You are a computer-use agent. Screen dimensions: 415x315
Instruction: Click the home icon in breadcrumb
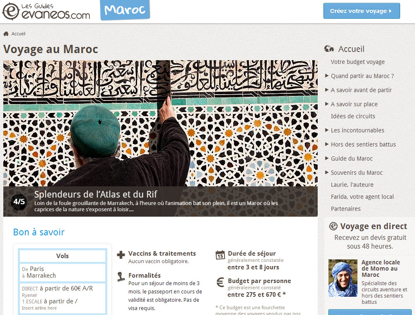click(6, 34)
